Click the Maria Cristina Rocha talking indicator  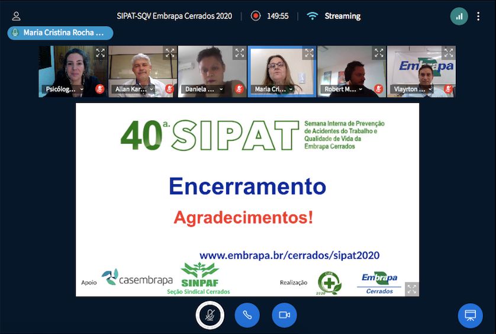click(x=59, y=33)
